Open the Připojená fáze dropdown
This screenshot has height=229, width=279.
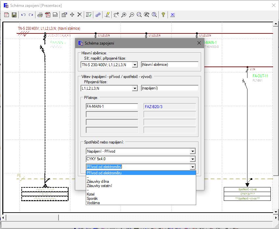point(135,88)
